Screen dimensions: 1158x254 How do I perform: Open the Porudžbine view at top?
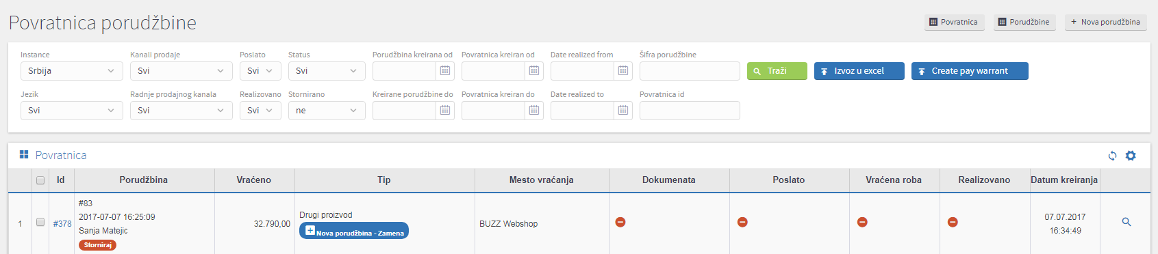pos(1024,23)
